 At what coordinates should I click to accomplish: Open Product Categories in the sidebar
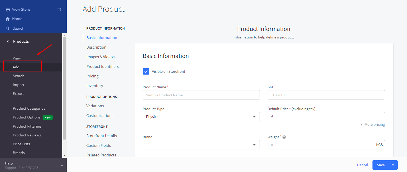[x=29, y=108]
